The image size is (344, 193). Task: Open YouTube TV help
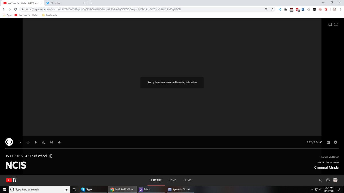[328, 180]
